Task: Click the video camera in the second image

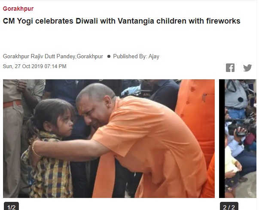Action: [x=238, y=129]
